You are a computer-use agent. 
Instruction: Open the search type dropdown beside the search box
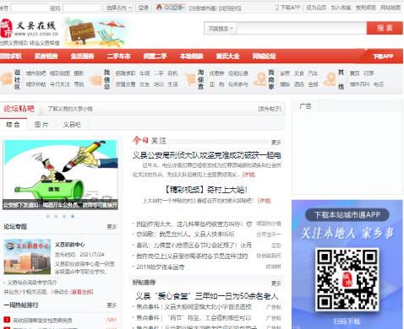pyautogui.click(x=221, y=29)
